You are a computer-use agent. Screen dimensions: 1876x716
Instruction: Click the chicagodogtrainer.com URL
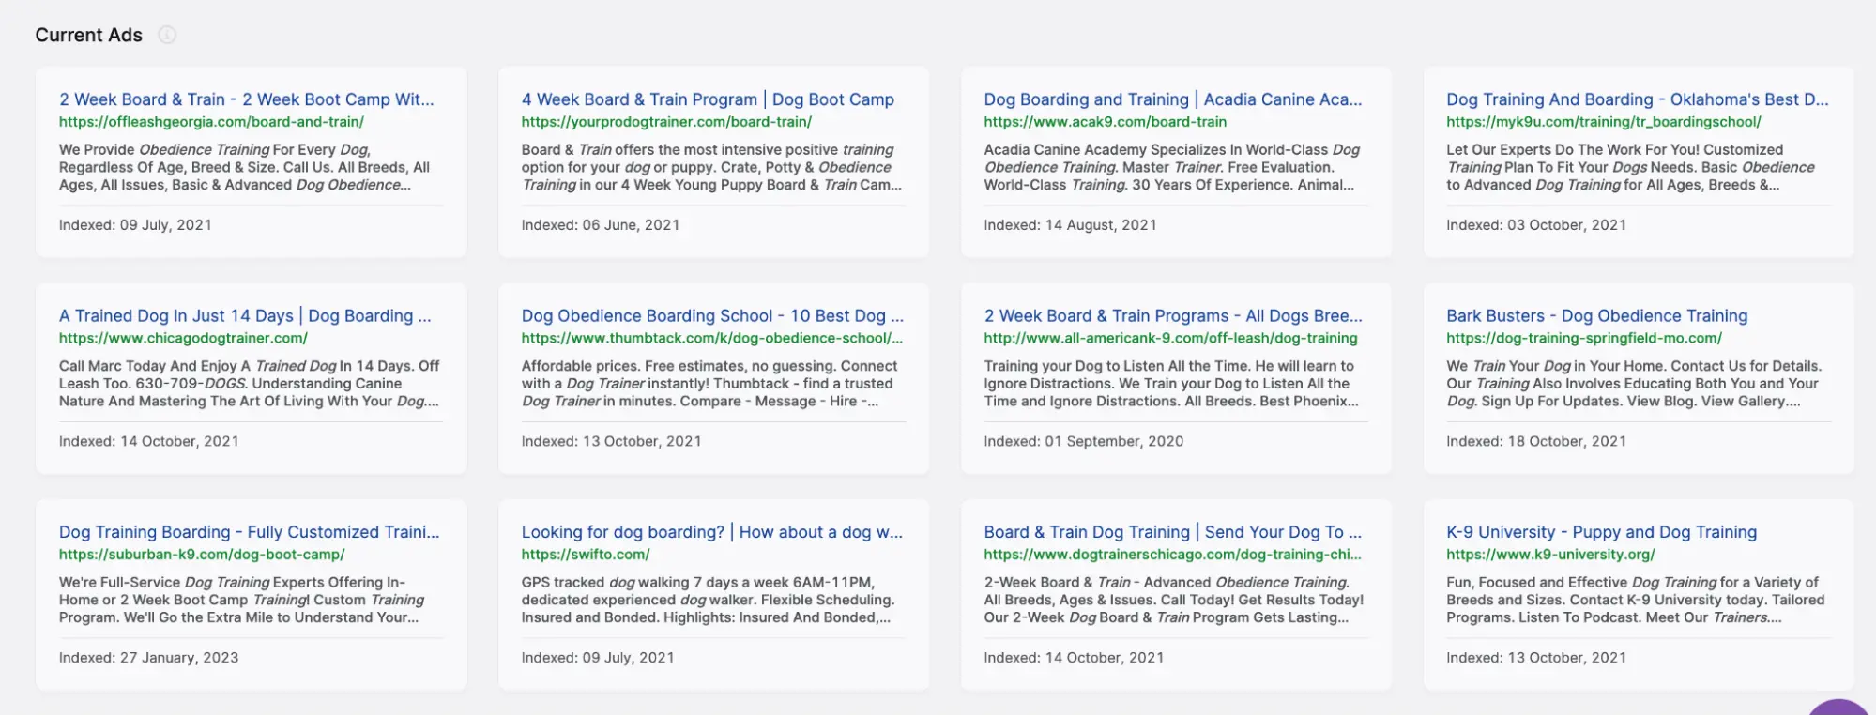click(183, 338)
